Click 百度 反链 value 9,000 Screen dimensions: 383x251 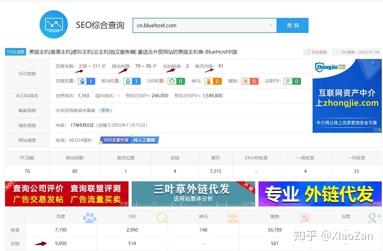(x=61, y=243)
